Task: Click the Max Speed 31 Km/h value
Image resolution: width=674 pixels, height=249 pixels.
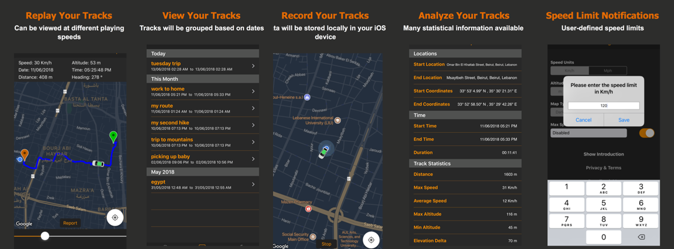Action: point(509,188)
